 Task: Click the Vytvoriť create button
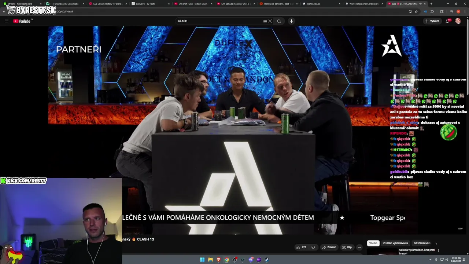tap(432, 21)
